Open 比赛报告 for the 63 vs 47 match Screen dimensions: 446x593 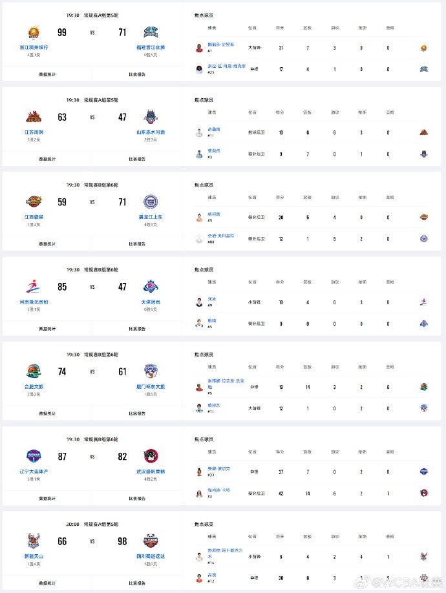point(137,159)
